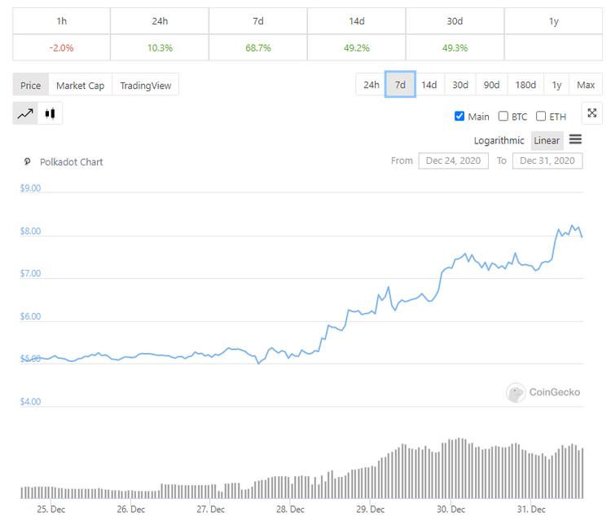
Task: Open the chart hamburger menu
Action: pos(575,140)
